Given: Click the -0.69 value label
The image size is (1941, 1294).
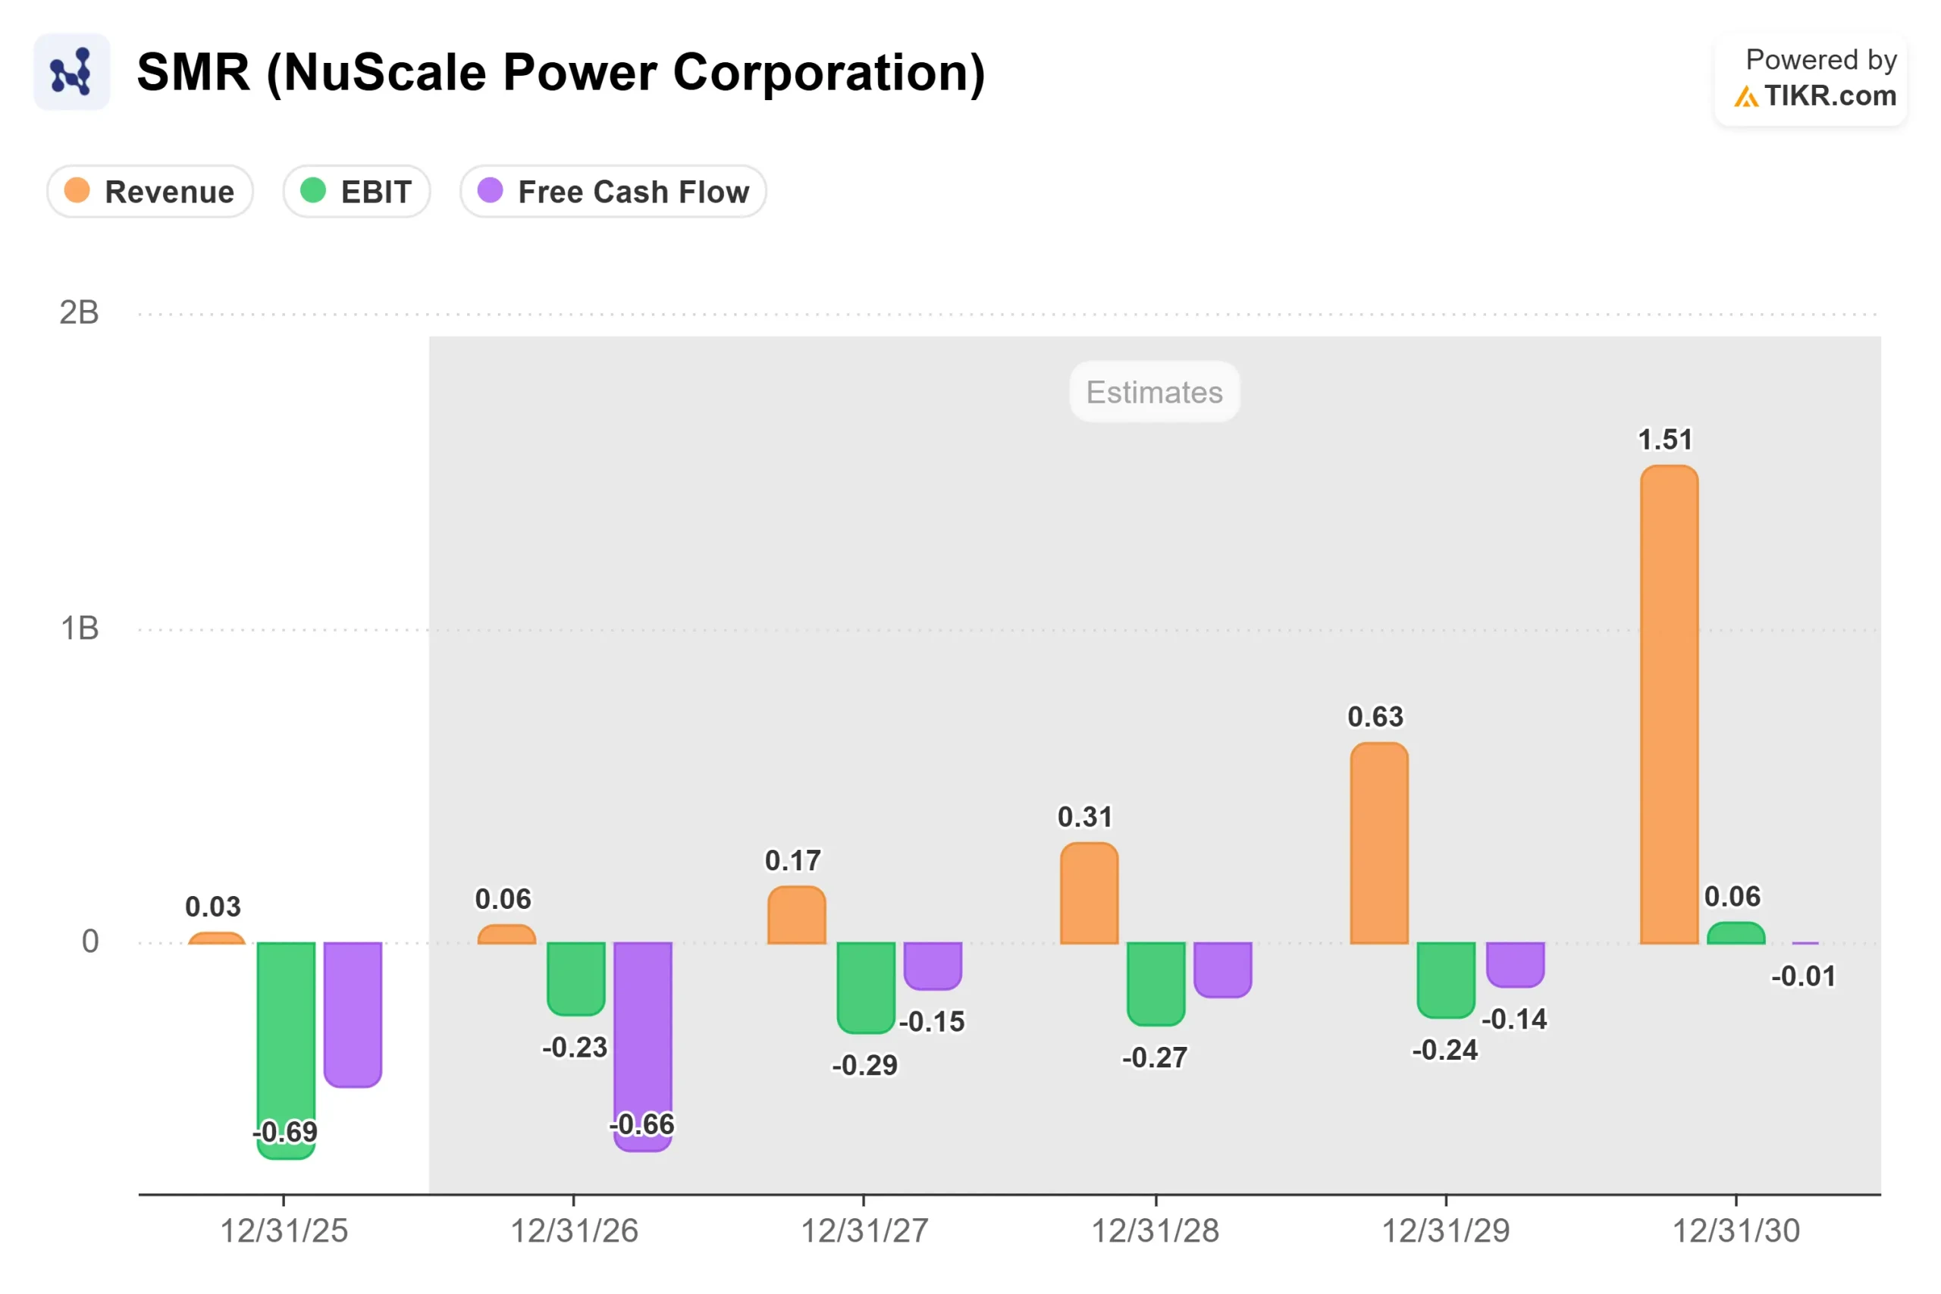Looking at the screenshot, I should [x=286, y=1132].
